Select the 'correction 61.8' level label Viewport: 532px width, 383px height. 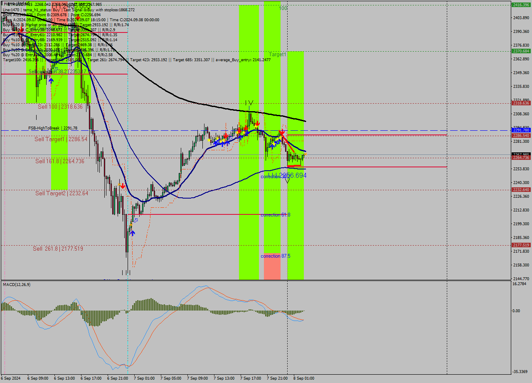[275, 215]
